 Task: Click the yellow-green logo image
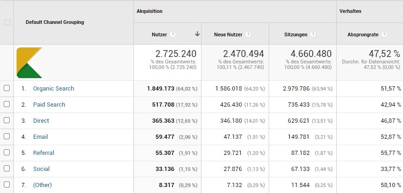coord(29,63)
